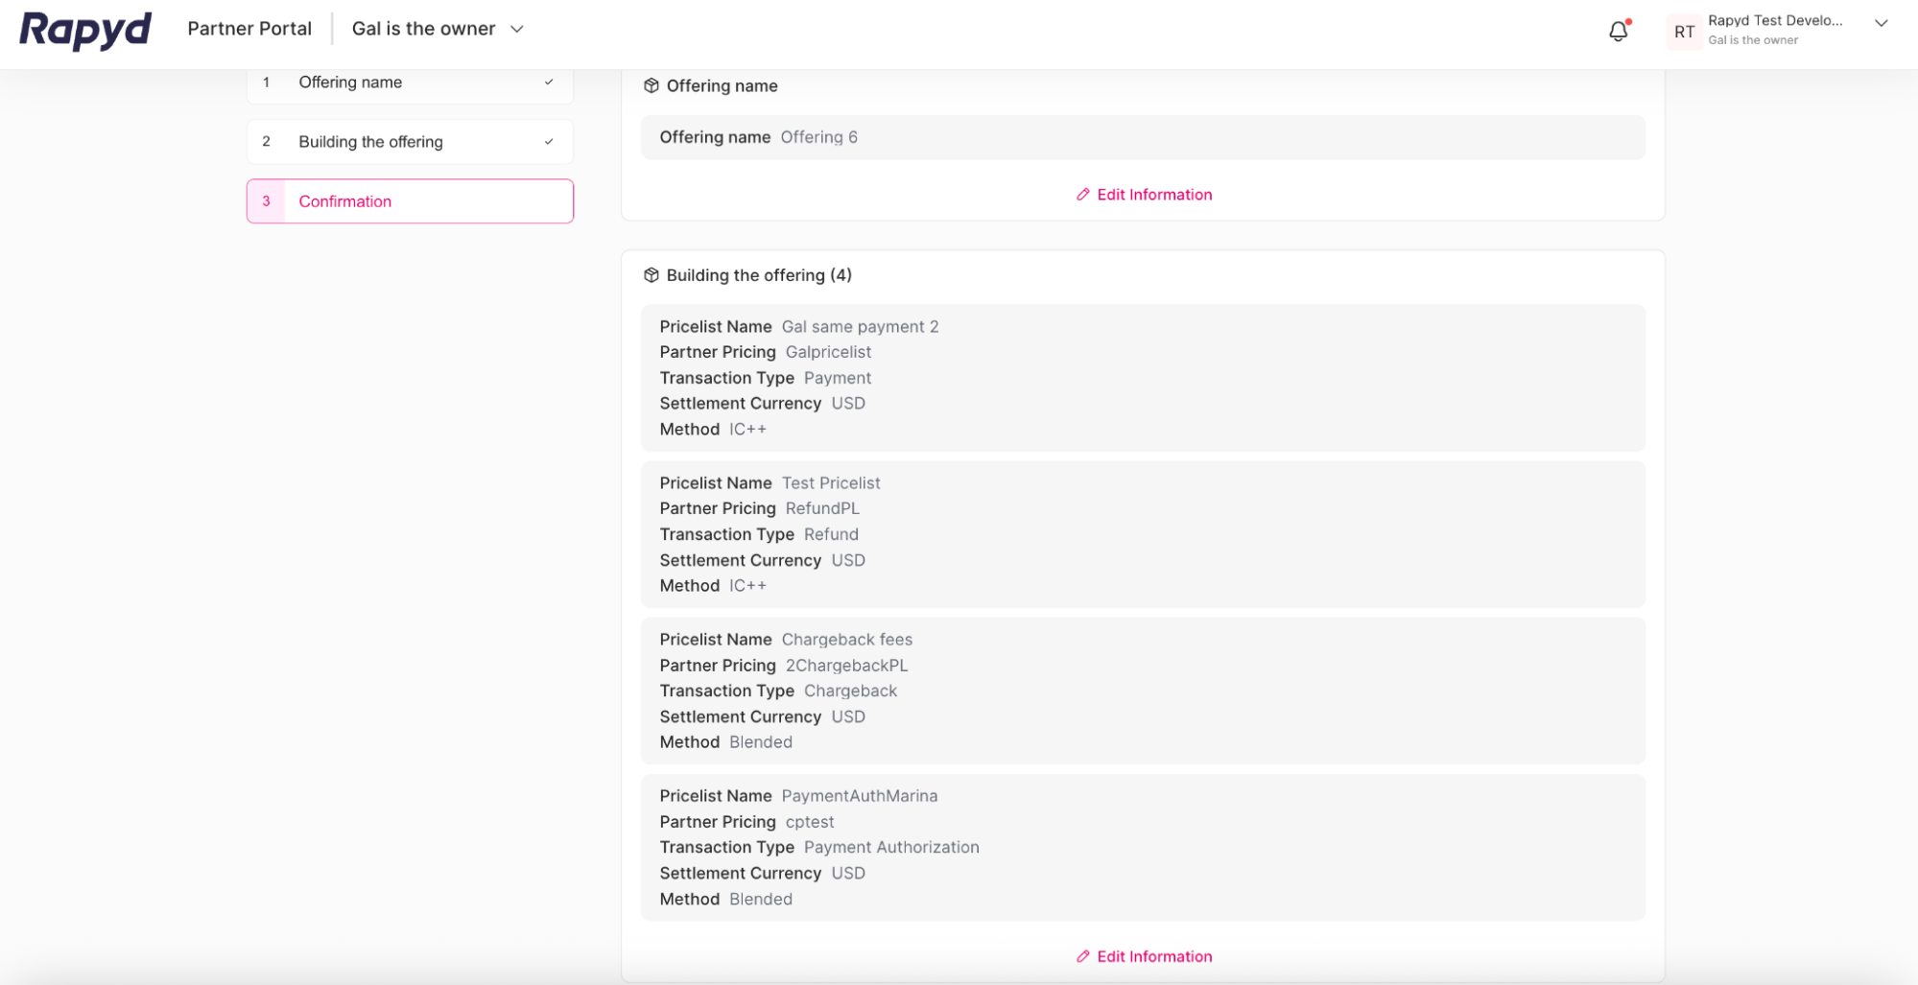Click the PaymentAuthMarina pricelist card
1918x985 pixels.
tap(1143, 847)
